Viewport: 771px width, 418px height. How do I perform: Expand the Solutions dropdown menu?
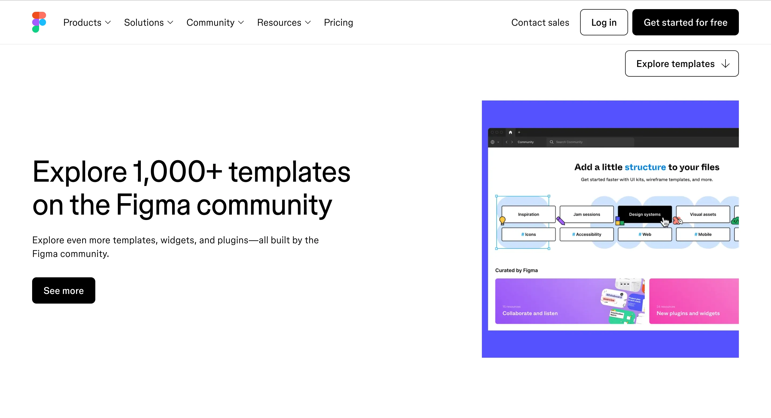(x=149, y=23)
